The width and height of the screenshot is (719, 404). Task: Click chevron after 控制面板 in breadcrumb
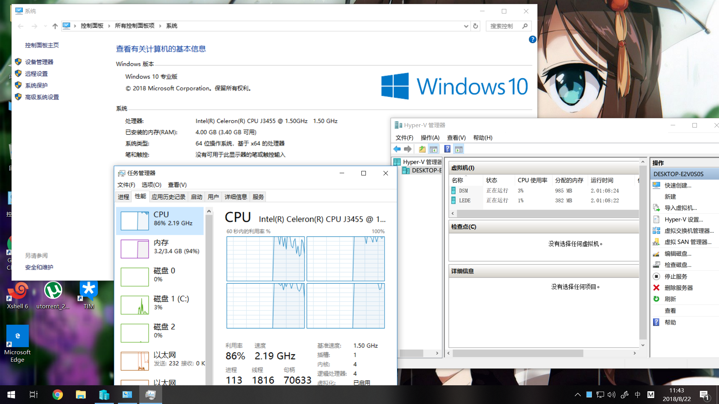coord(109,26)
